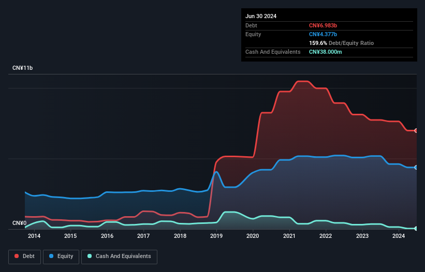Click the Debt label in tooltip

pos(251,25)
